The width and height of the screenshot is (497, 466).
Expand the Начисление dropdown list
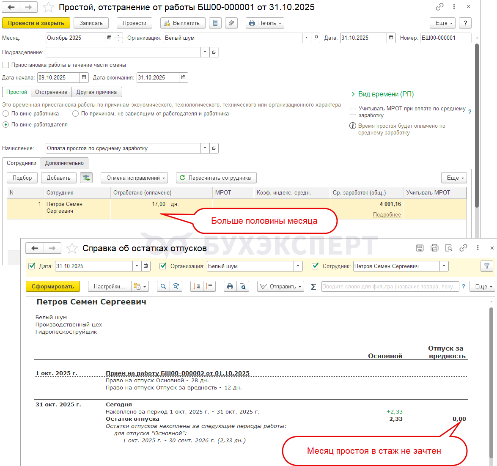pyautogui.click(x=205, y=148)
